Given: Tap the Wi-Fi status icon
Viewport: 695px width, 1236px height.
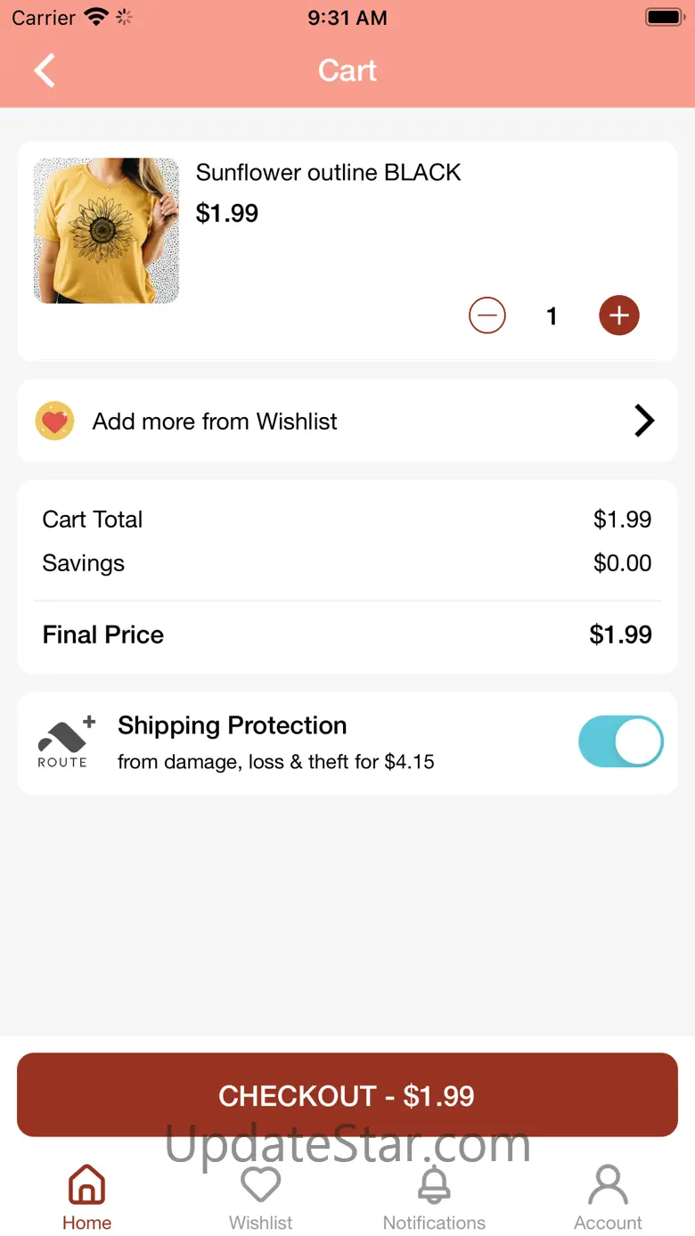Looking at the screenshot, I should tap(95, 17).
